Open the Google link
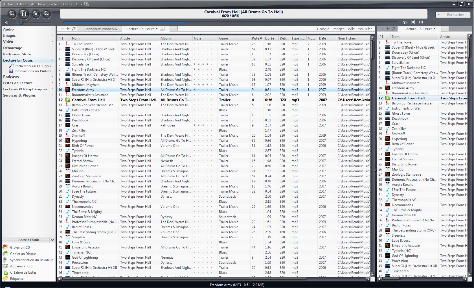 tap(323, 29)
